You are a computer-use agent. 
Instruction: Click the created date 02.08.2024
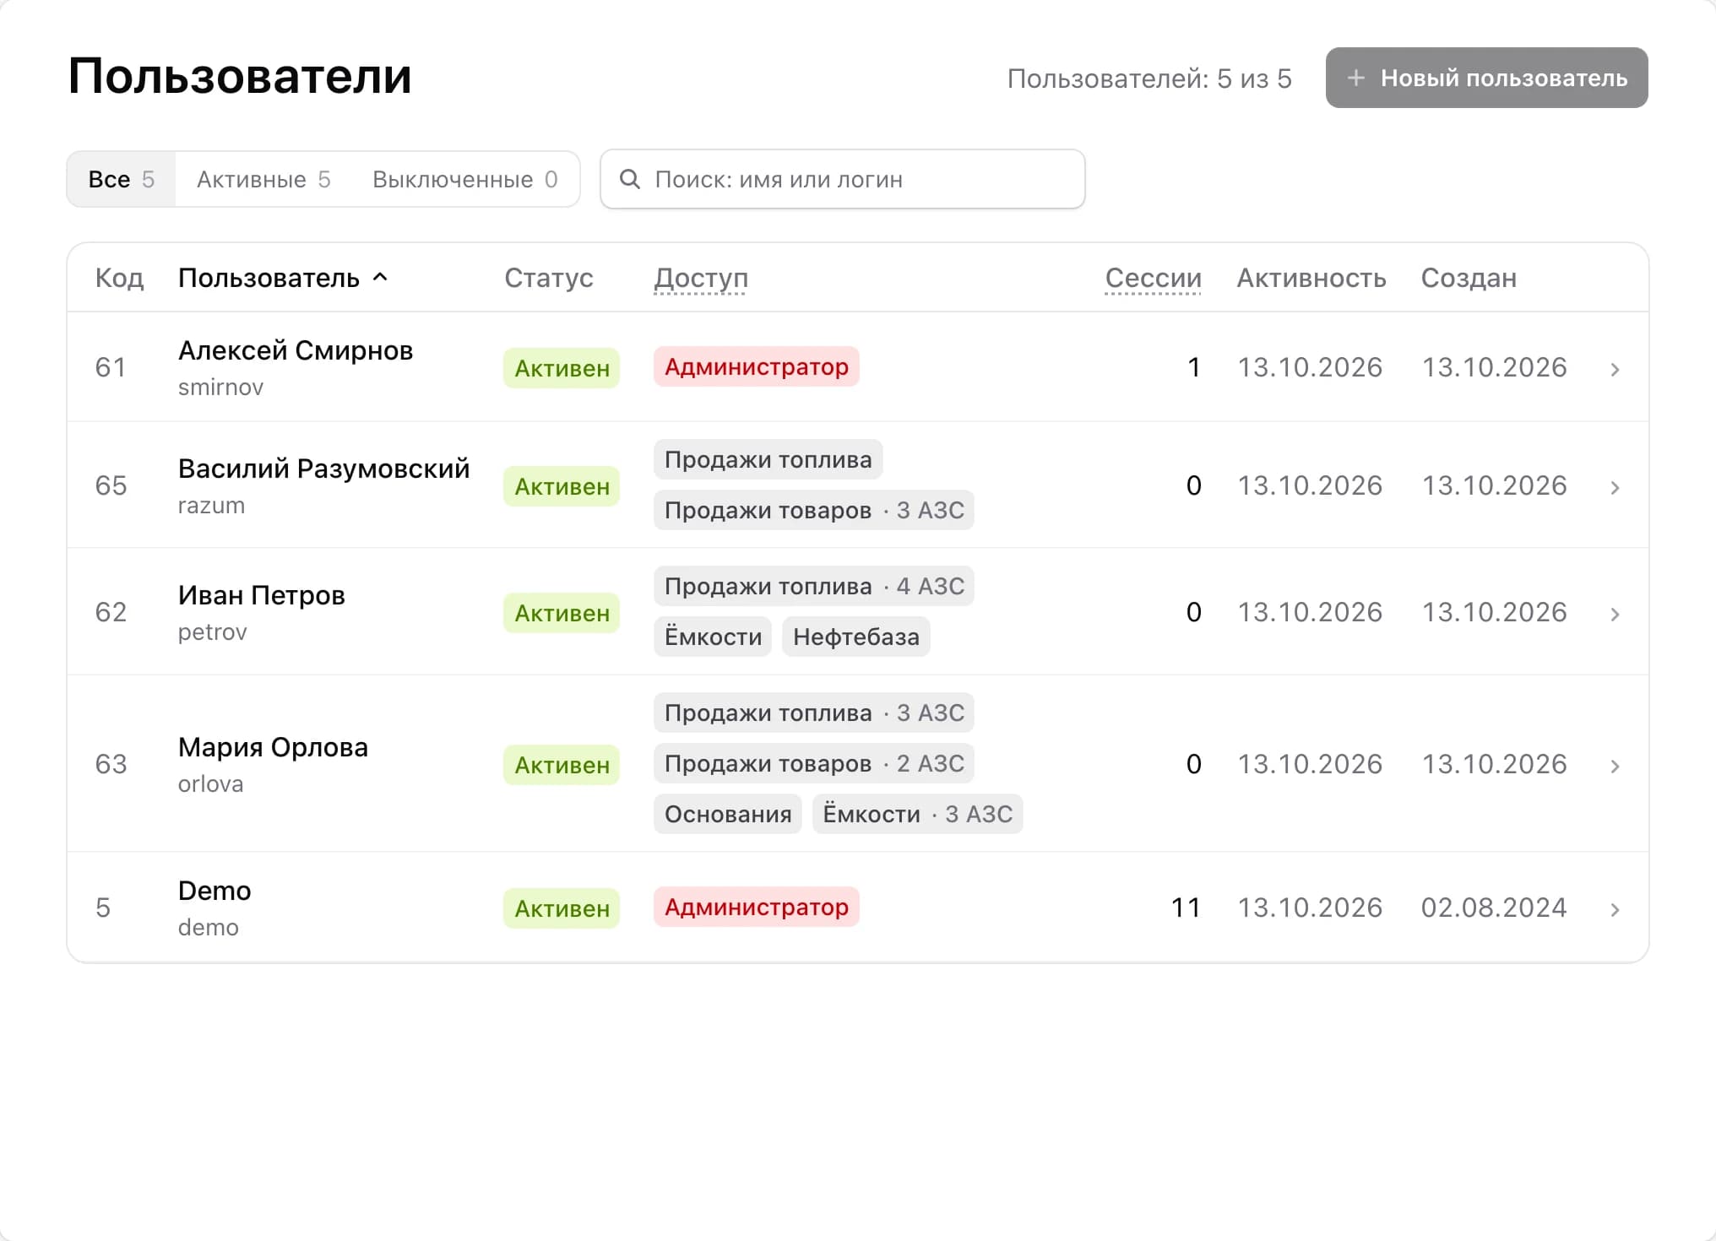[x=1494, y=908]
